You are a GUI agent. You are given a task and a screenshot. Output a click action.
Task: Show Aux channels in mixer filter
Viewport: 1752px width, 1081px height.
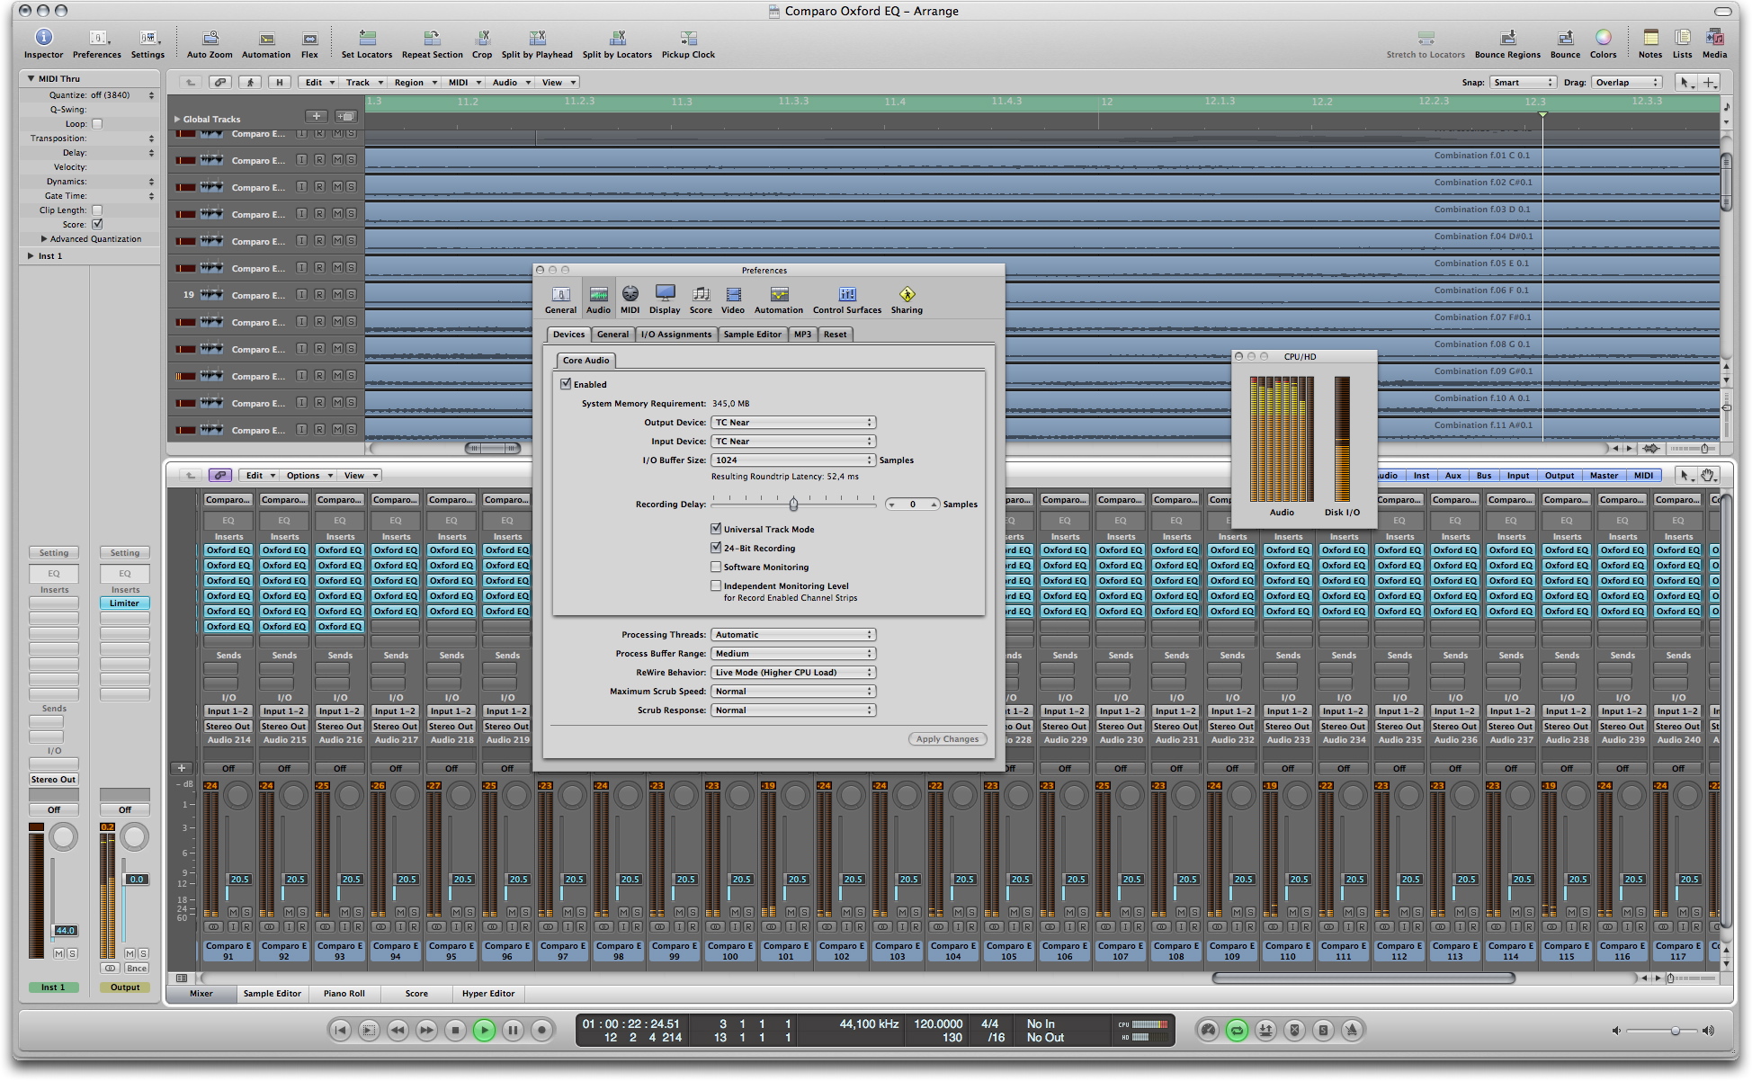[x=1453, y=475]
